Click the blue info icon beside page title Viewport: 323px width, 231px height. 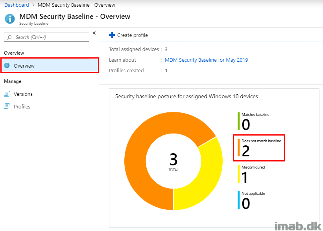click(10, 19)
